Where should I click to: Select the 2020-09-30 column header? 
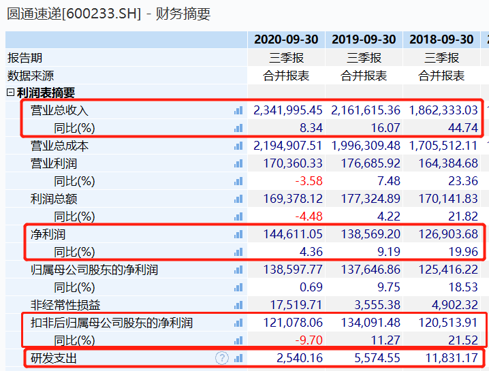[x=286, y=39]
